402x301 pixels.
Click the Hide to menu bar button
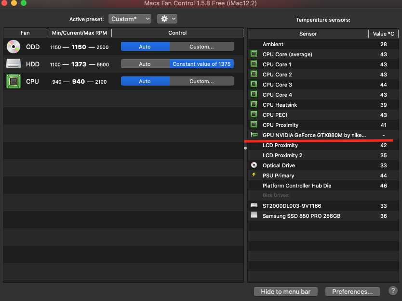[286, 291]
